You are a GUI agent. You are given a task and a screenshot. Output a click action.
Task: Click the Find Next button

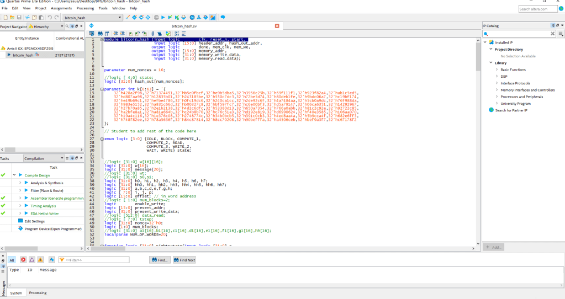[x=184, y=260]
